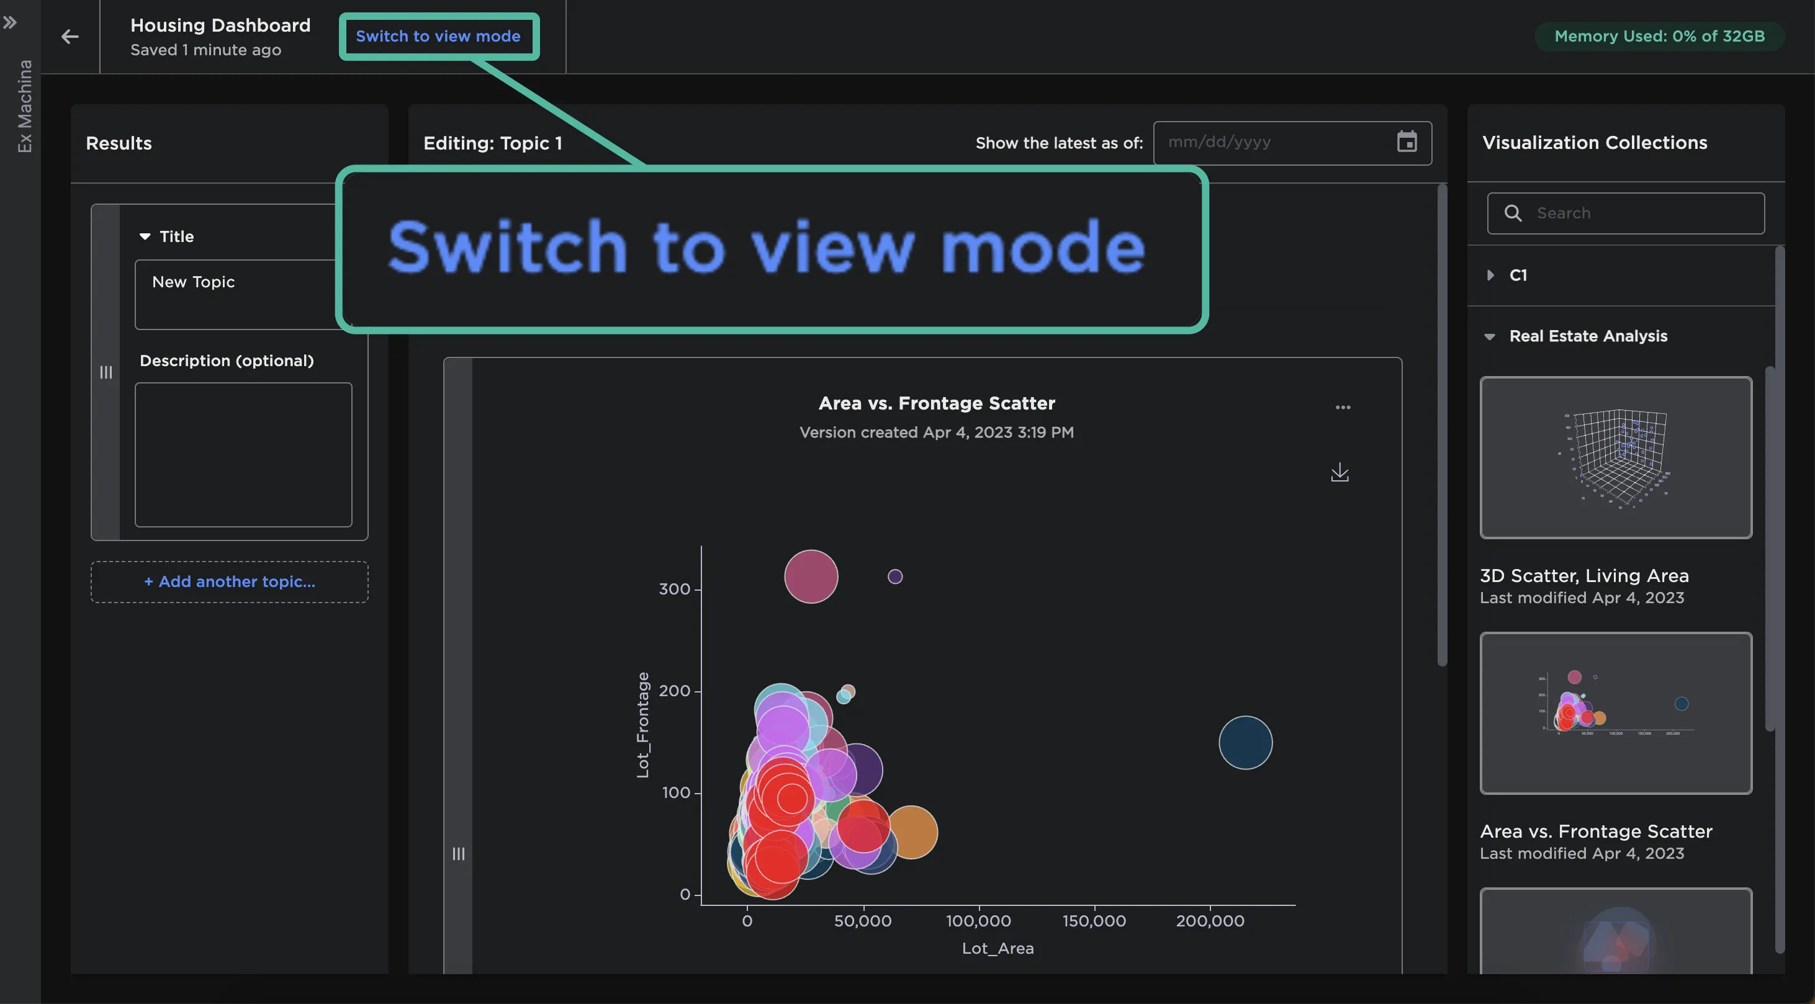Select the 3D Scatter, Living Area thumbnail
1815x1004 pixels.
1616,457
